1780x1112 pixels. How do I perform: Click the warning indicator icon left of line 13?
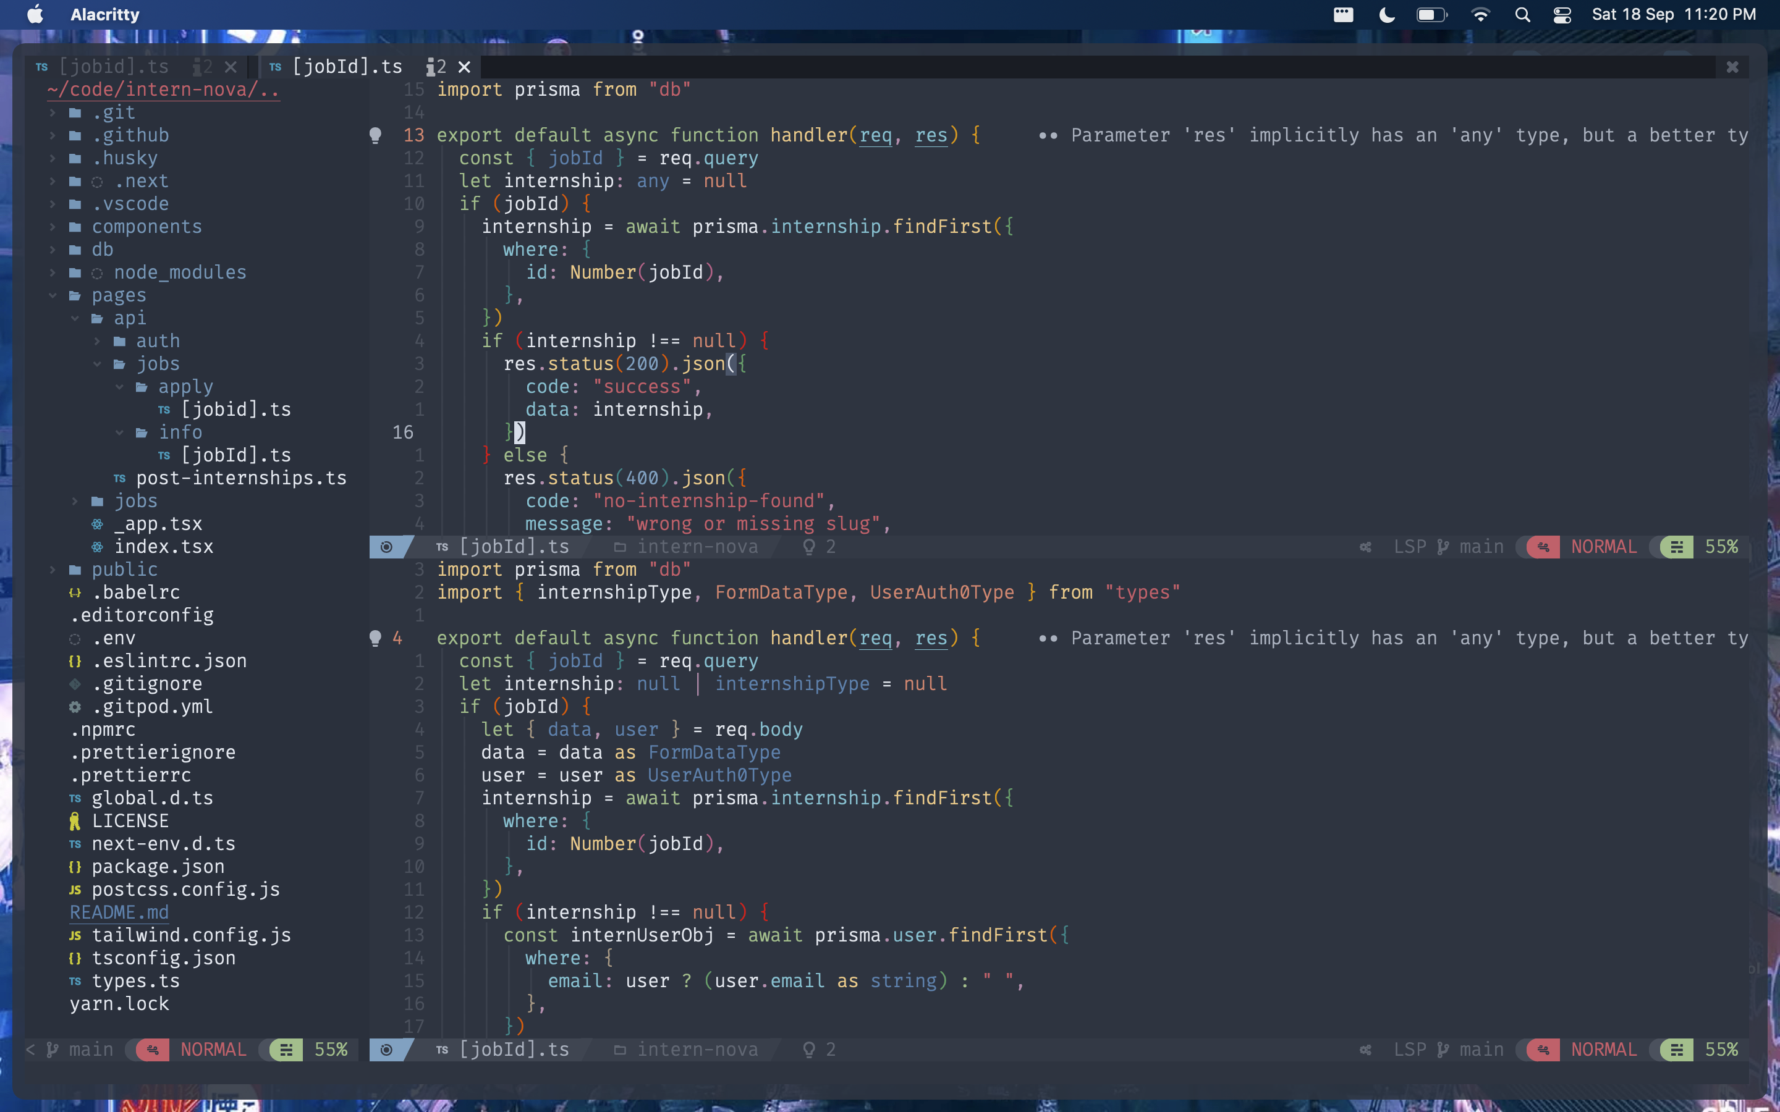coord(376,135)
